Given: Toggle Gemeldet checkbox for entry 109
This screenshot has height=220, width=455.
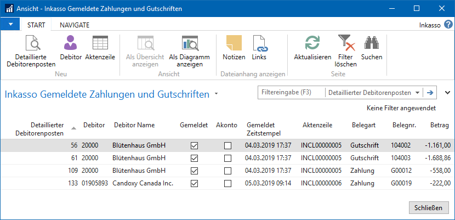Looking at the screenshot, I should pos(195,171).
